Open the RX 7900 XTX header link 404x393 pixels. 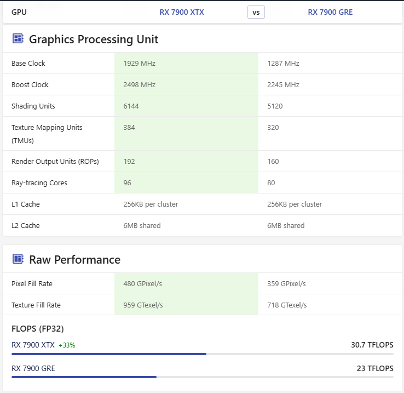[182, 12]
